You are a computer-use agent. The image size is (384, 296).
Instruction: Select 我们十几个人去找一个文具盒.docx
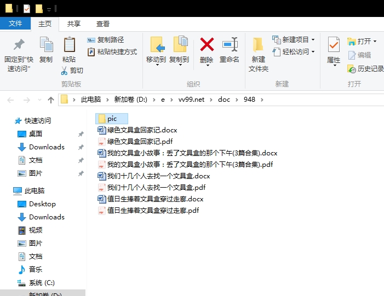pyautogui.click(x=153, y=176)
